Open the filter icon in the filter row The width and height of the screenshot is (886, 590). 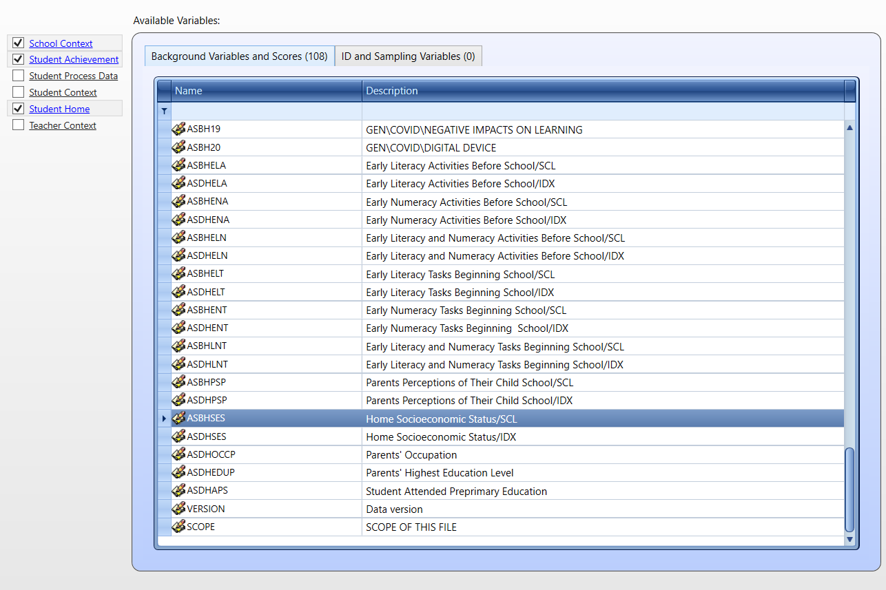click(164, 111)
